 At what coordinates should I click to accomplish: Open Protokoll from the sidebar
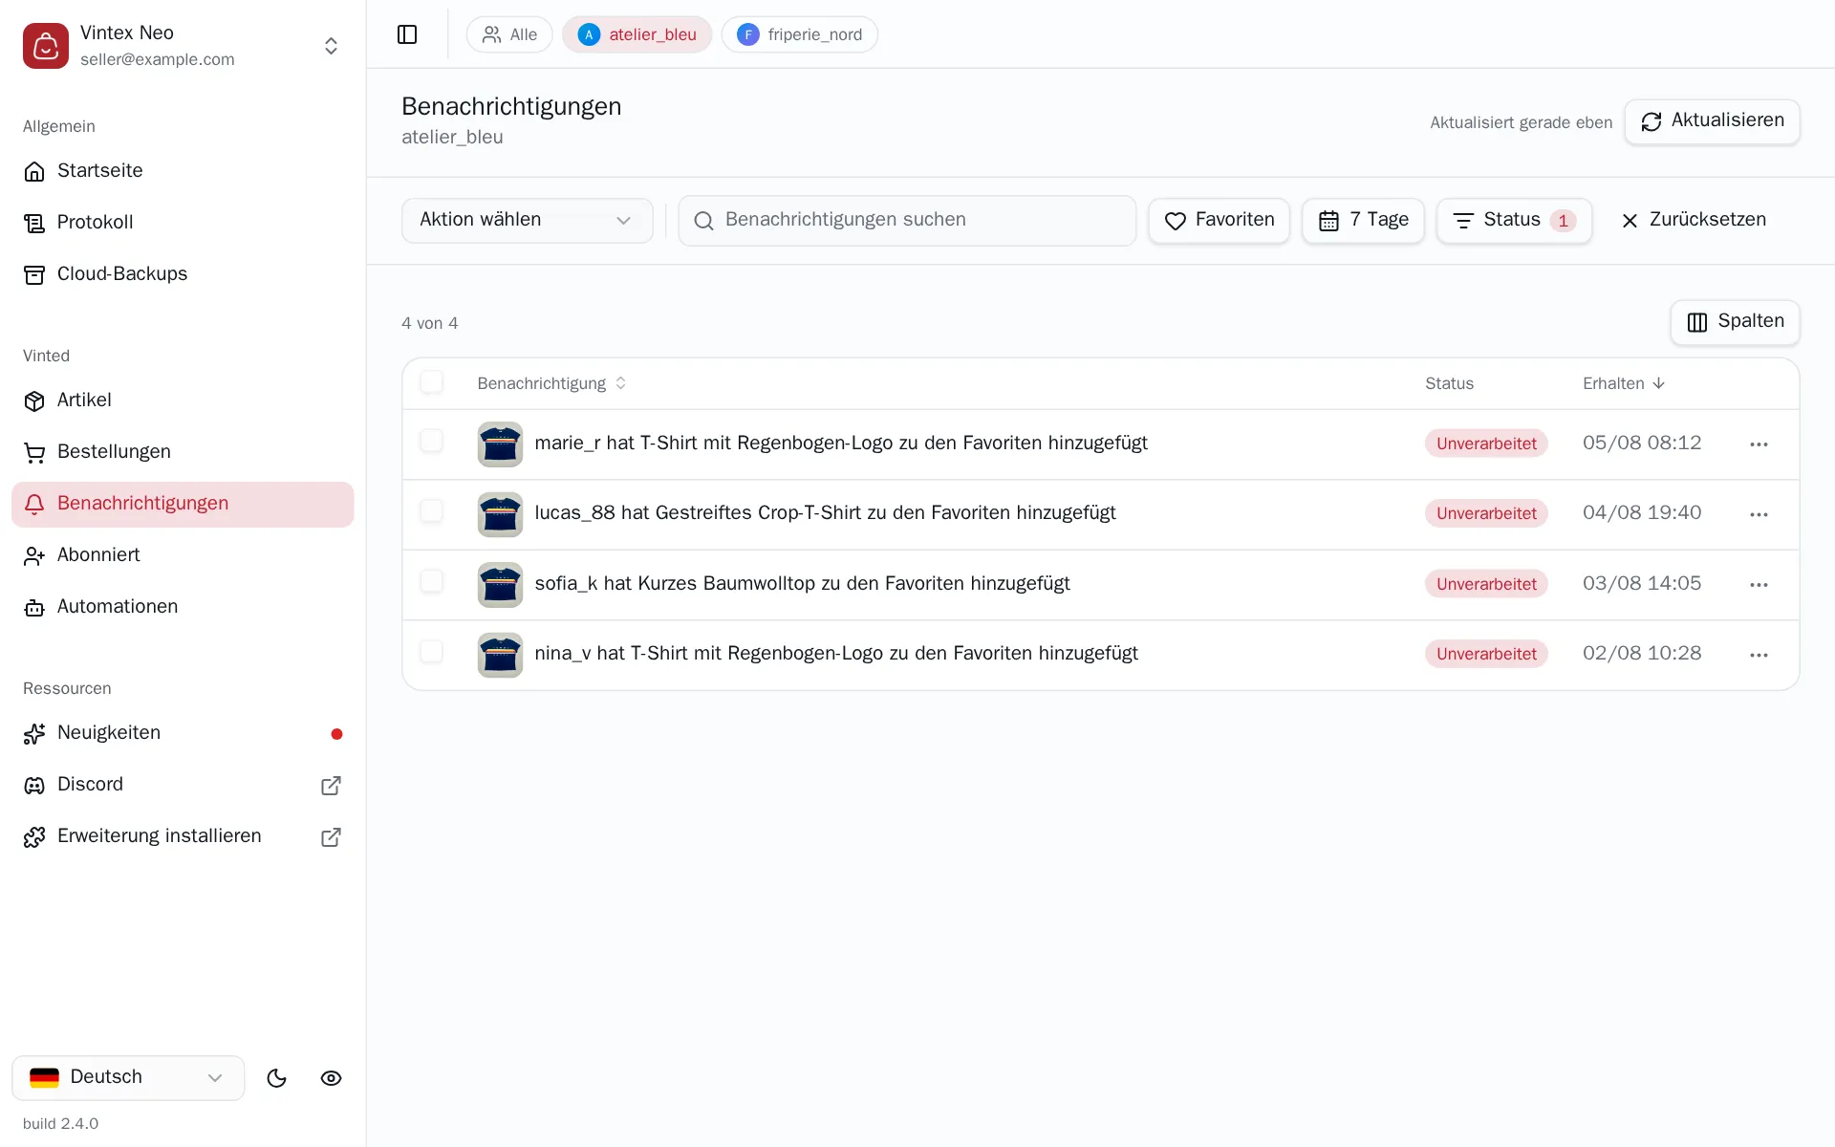coord(183,222)
